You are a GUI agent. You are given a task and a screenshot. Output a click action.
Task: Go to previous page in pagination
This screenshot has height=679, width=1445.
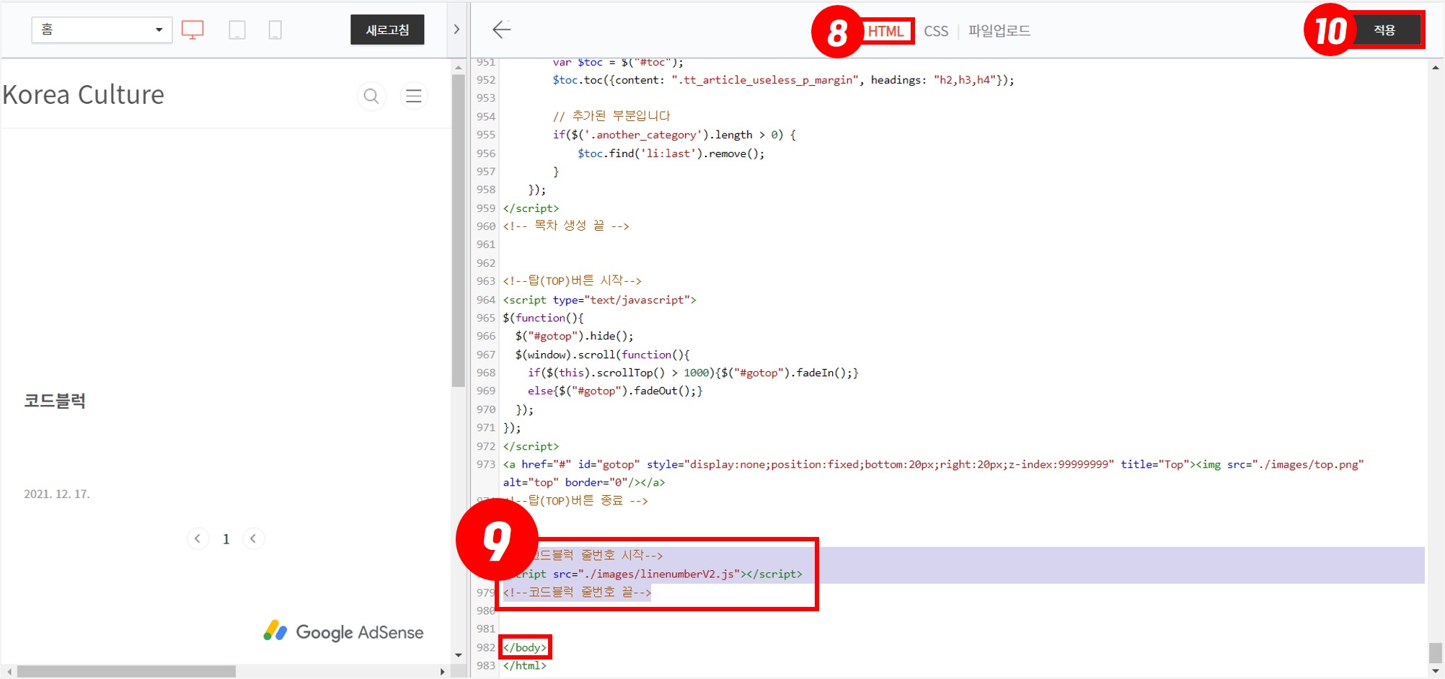click(198, 538)
